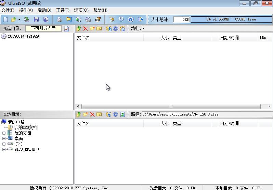Click the Burn CD/DVD image flame icon
Viewport: 273px width, 190px height.
coord(98,19)
